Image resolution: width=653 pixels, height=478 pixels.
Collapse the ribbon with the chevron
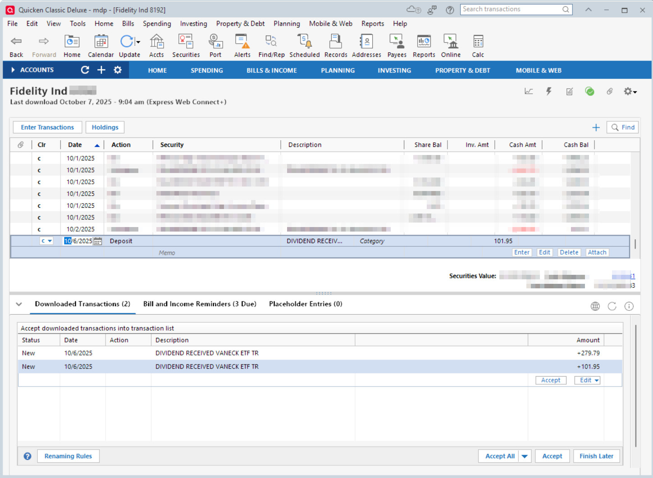tap(589, 10)
